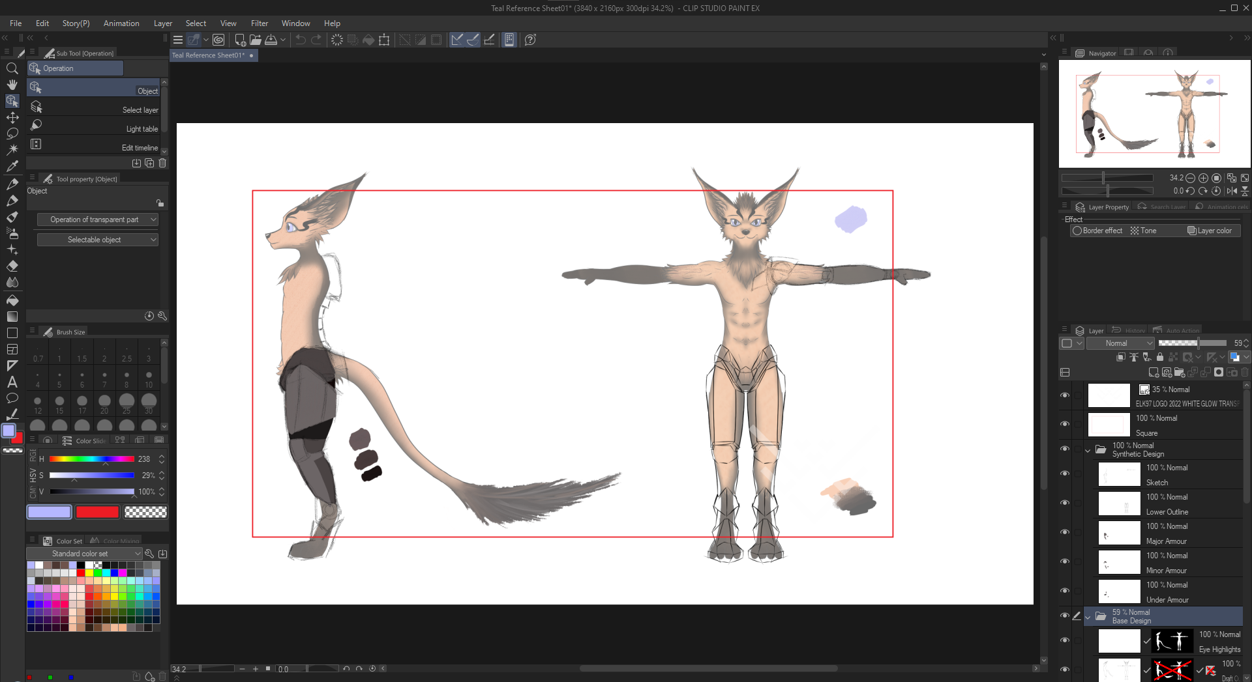The width and height of the screenshot is (1252, 682).
Task: Open the support help toolbar icon
Action: click(530, 40)
